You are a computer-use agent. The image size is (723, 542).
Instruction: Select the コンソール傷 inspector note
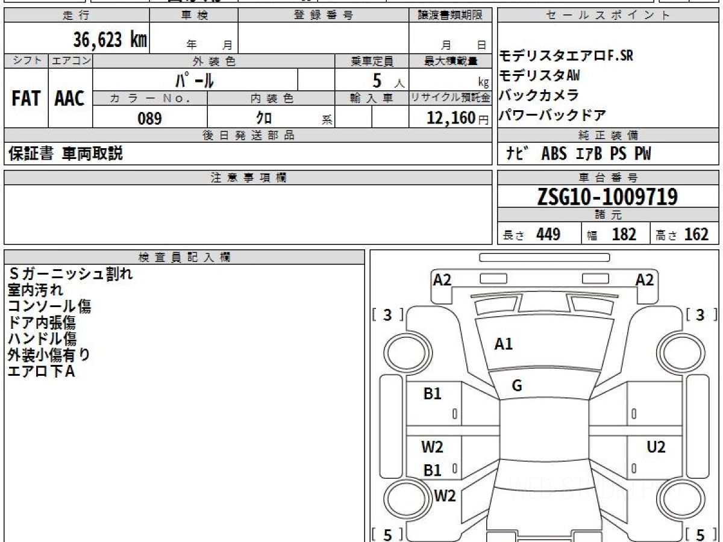click(x=49, y=306)
